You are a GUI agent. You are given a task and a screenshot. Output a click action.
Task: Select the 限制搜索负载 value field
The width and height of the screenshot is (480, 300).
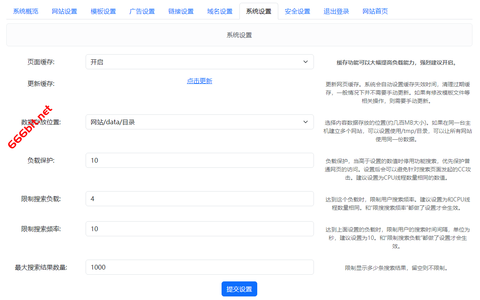tap(199, 199)
